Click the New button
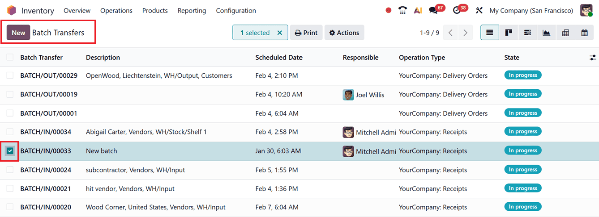599x217 pixels. tap(18, 33)
